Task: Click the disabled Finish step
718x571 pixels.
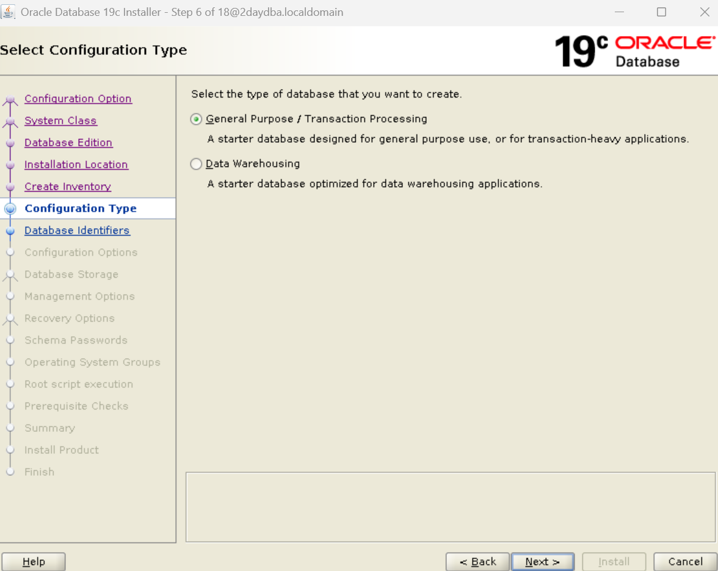Action: (x=39, y=472)
